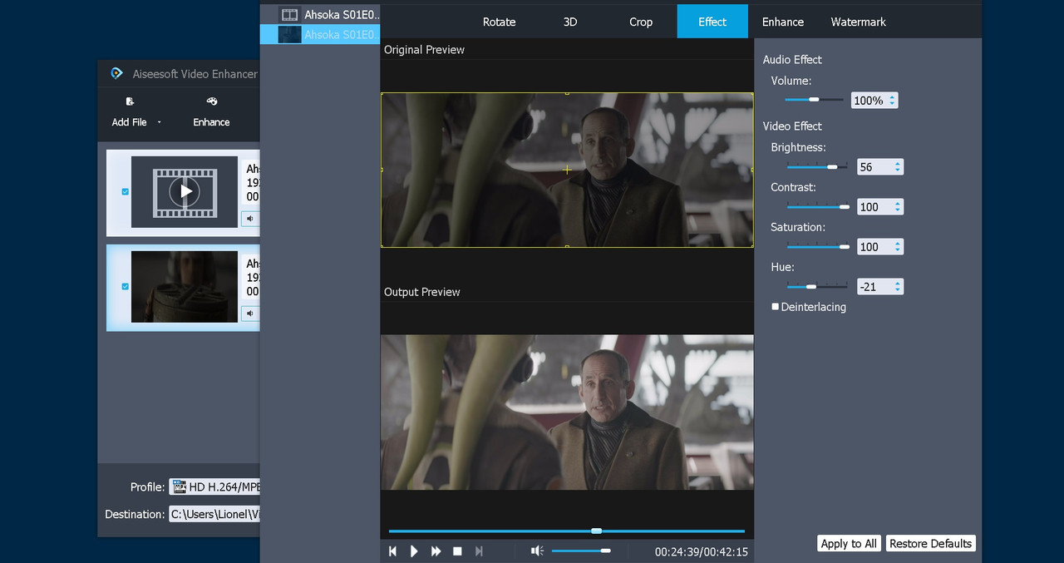Click the Destination path field
This screenshot has width=1064, height=563.
(214, 514)
